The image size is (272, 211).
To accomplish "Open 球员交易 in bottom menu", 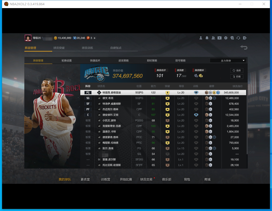I will (x=146, y=179).
